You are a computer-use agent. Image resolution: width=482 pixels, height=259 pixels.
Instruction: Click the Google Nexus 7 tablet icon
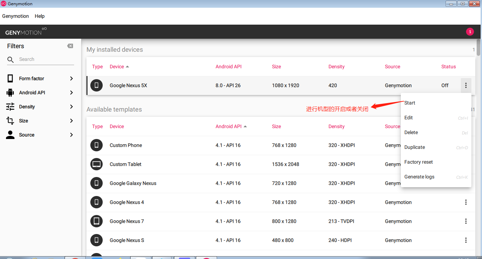click(x=96, y=221)
